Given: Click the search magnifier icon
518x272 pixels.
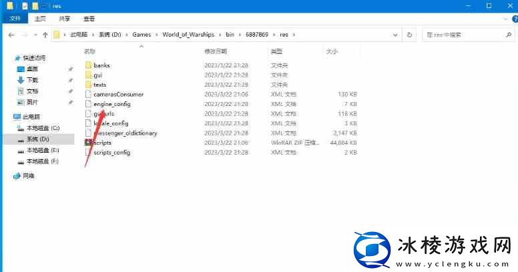Looking at the screenshot, I should point(509,35).
